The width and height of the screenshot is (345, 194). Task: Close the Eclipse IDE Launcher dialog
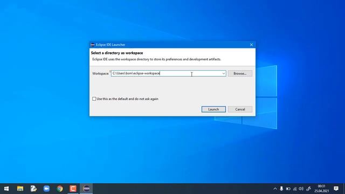pyautogui.click(x=251, y=45)
